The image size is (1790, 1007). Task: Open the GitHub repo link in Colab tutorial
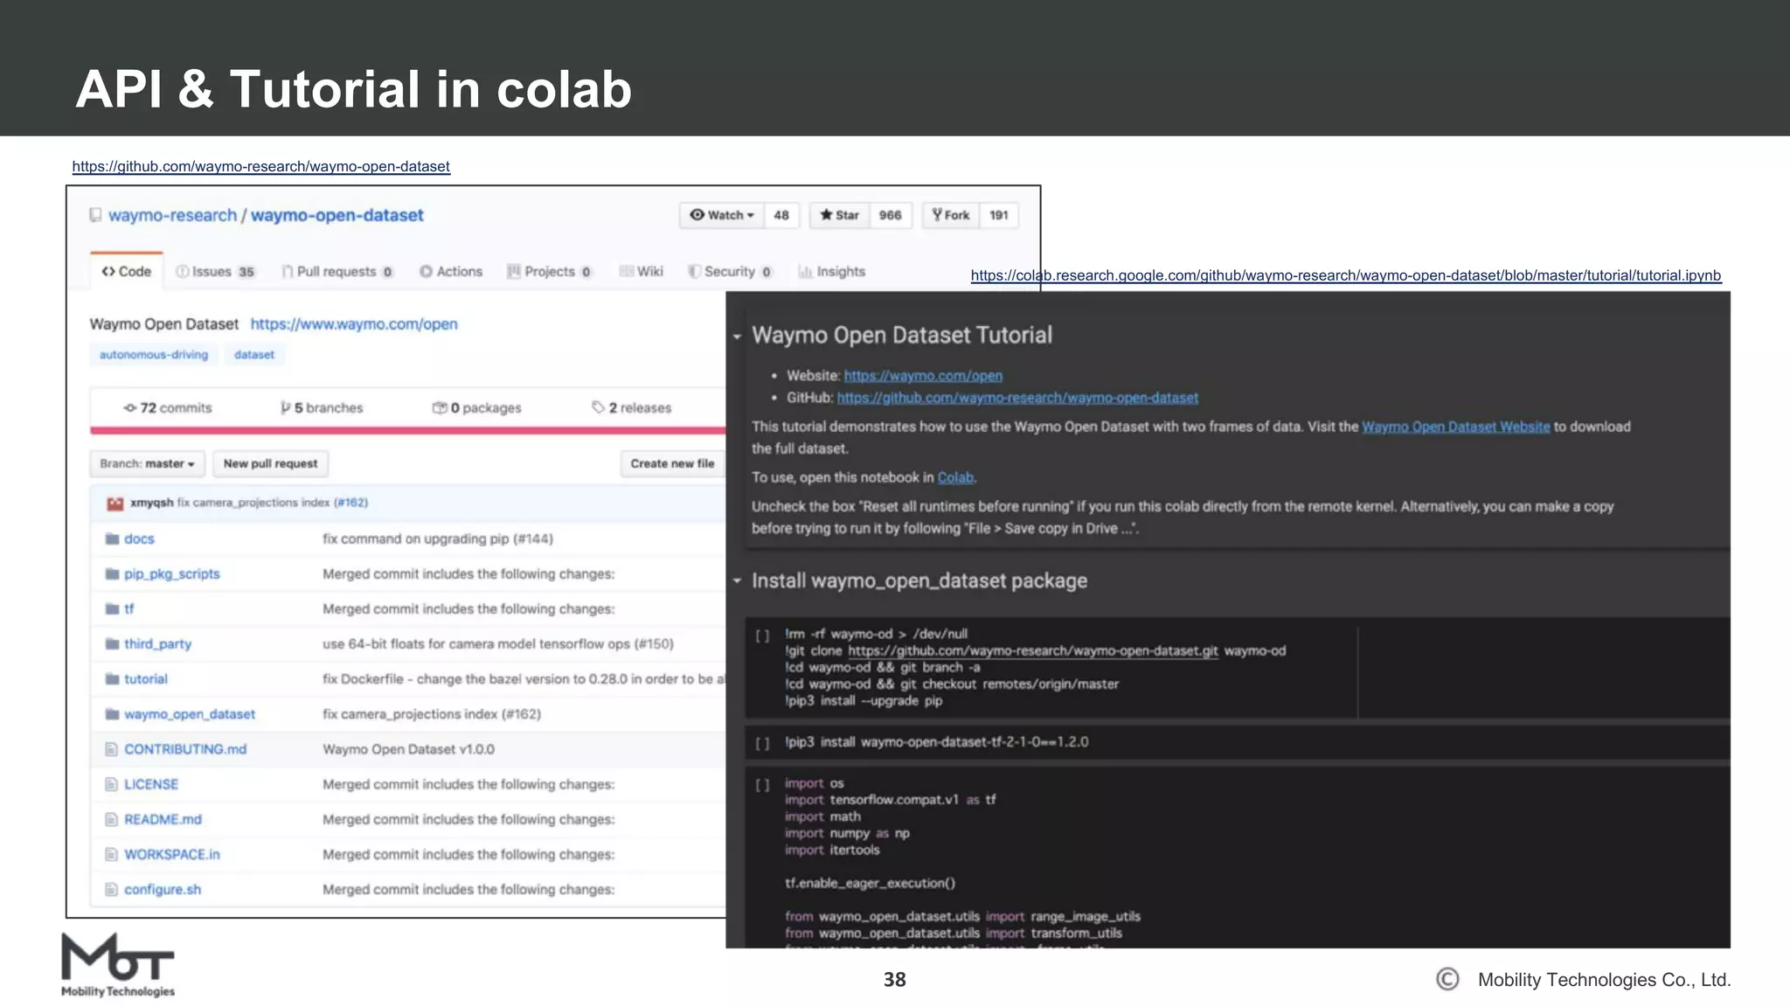tap(1017, 398)
